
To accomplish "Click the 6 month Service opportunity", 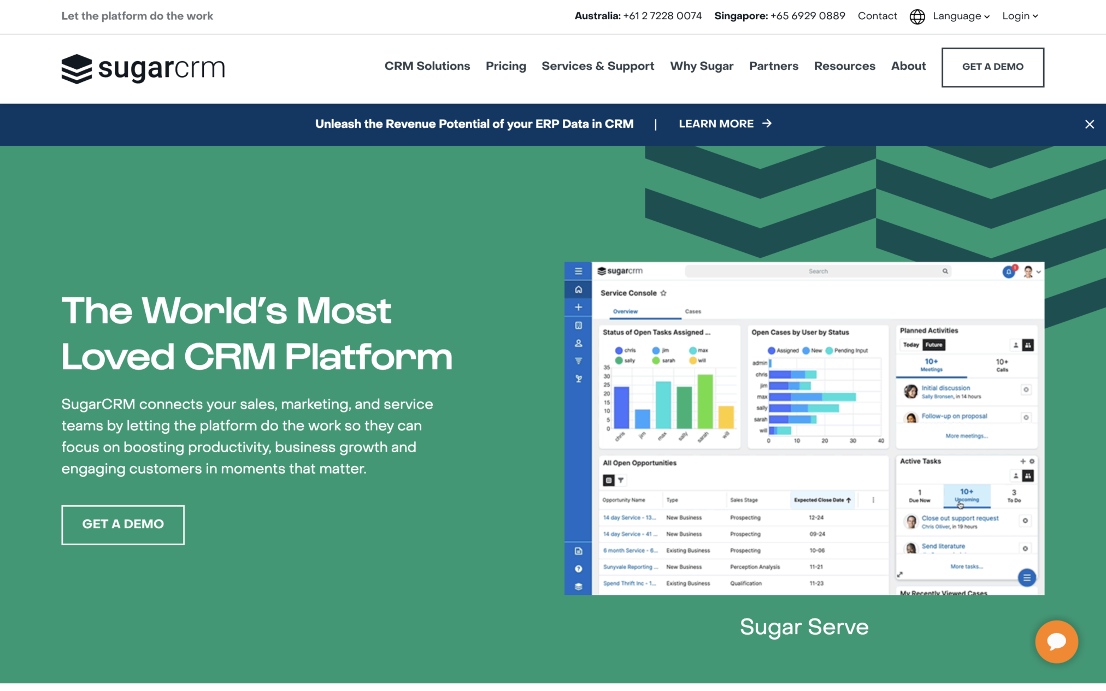I will (x=630, y=551).
